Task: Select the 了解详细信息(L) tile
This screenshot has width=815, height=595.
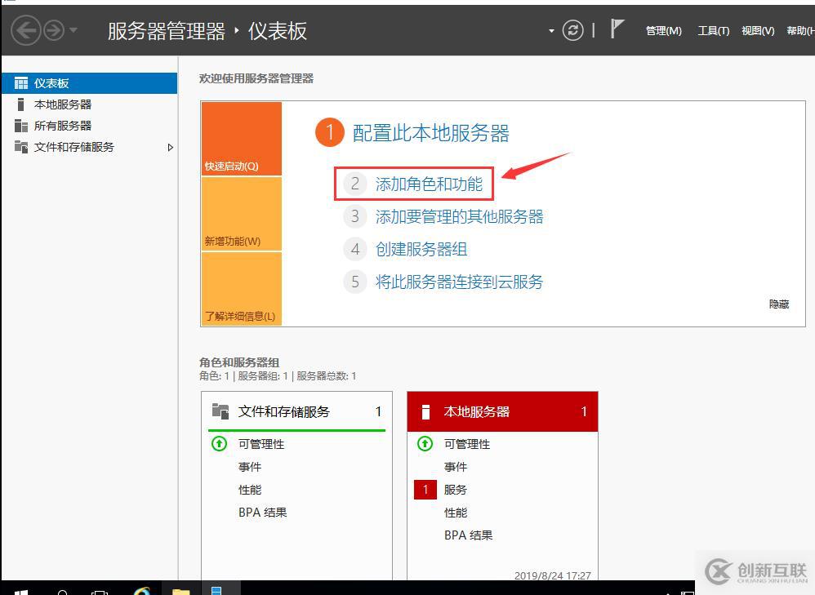Action: click(x=242, y=289)
